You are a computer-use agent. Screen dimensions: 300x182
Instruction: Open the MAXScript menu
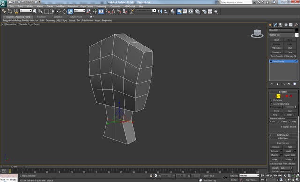pyautogui.click(x=129, y=6)
